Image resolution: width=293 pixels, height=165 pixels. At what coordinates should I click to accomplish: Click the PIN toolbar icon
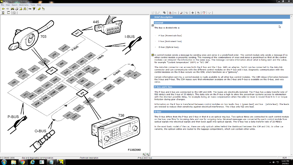[x=30, y=9]
